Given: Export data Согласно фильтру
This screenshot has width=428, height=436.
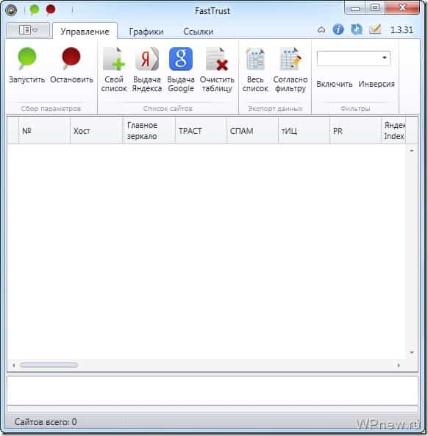Looking at the screenshot, I should pyautogui.click(x=290, y=70).
